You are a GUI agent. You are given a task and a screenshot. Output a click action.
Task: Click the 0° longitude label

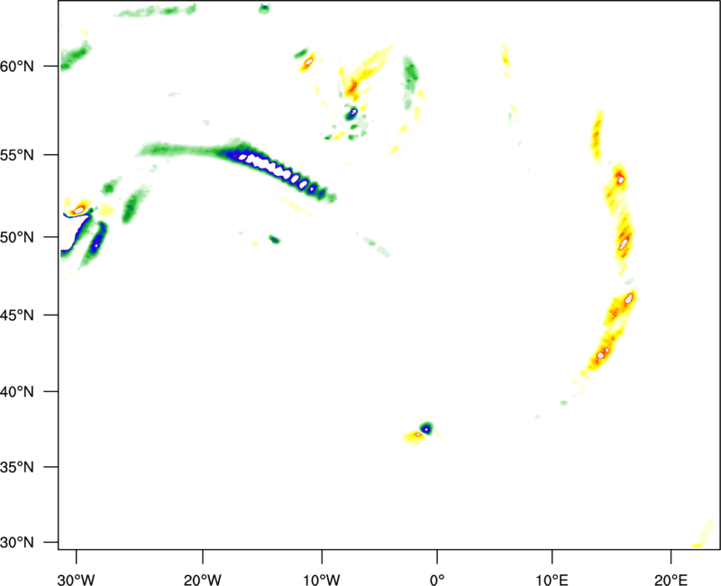(x=437, y=580)
